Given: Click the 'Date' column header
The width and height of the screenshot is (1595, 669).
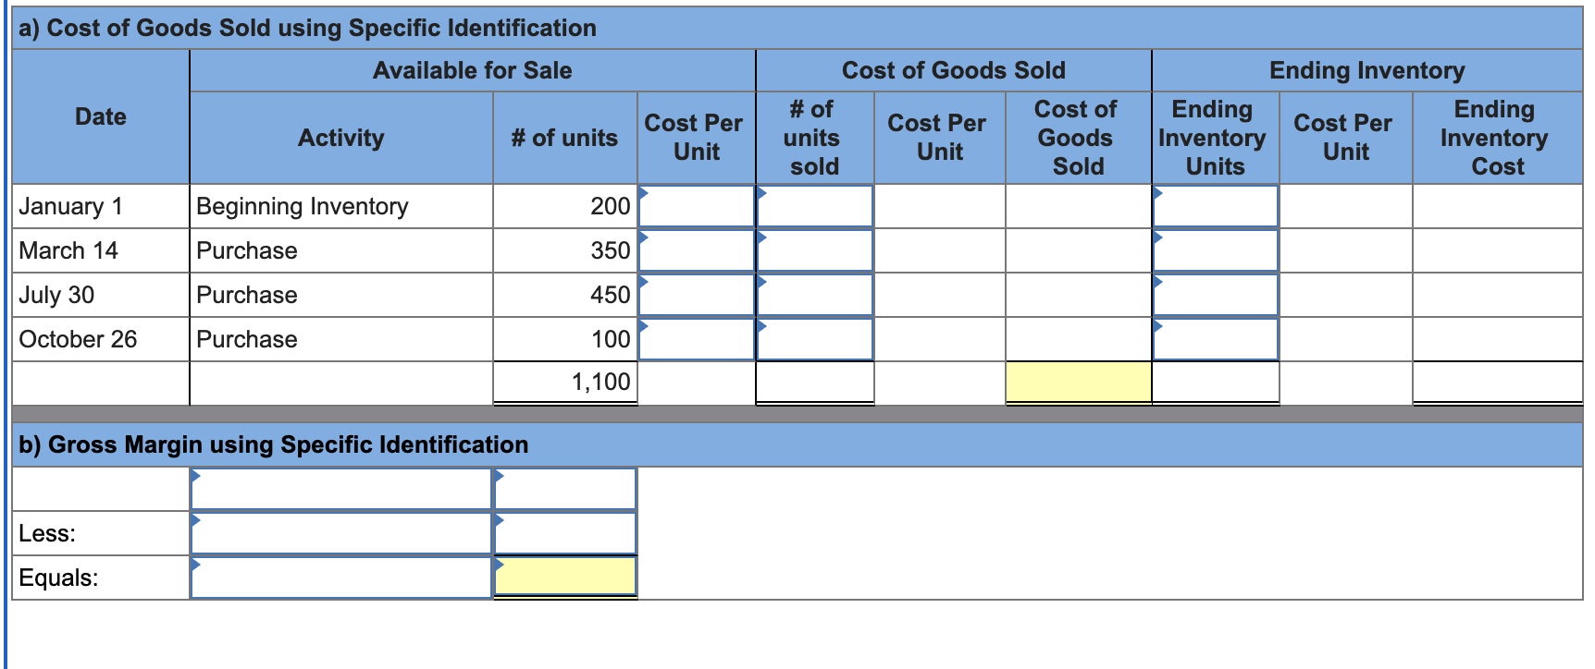Looking at the screenshot, I should 101,116.
